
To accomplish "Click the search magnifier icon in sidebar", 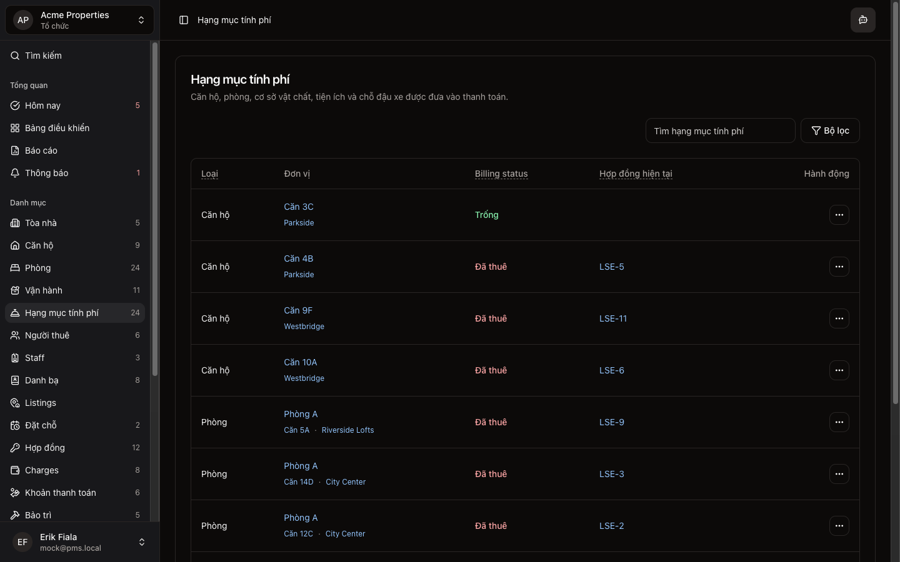I will pyautogui.click(x=15, y=56).
